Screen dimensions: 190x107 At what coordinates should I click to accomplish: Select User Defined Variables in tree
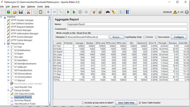pyautogui.click(x=22, y=24)
